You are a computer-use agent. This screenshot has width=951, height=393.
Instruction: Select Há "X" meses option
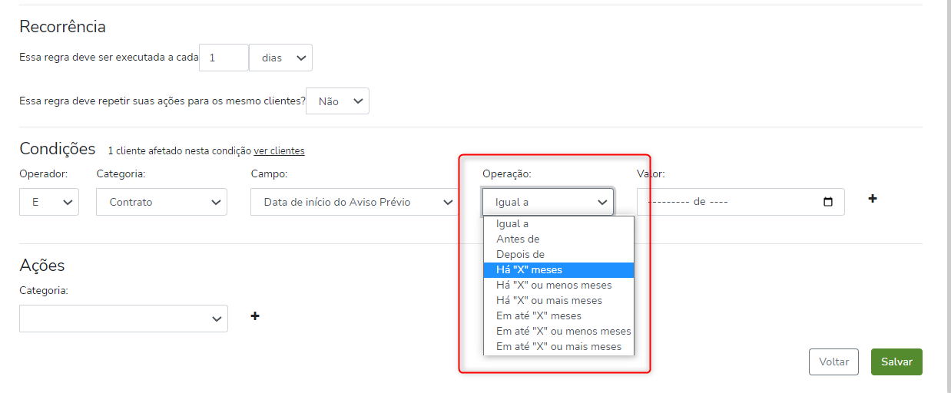(529, 270)
